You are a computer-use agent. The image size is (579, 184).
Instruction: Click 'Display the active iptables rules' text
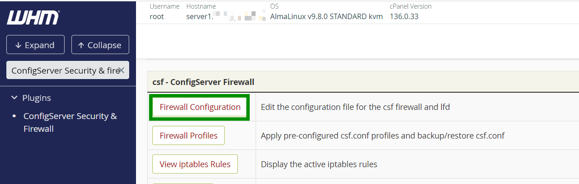point(319,164)
